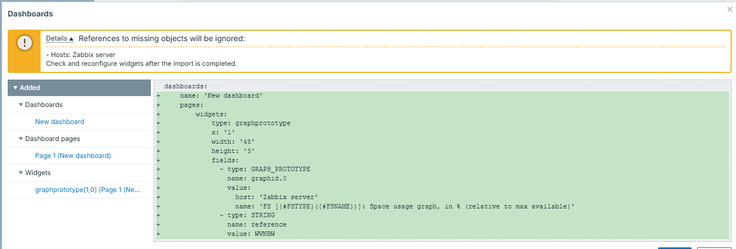Image resolution: width=736 pixels, height=249 pixels.
Task: Collapse the Added section header
Action: tap(27, 88)
